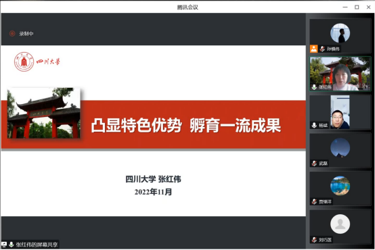Click the orange host badge on 孙慎伟
This screenshot has width=375, height=250.
pyautogui.click(x=314, y=49)
